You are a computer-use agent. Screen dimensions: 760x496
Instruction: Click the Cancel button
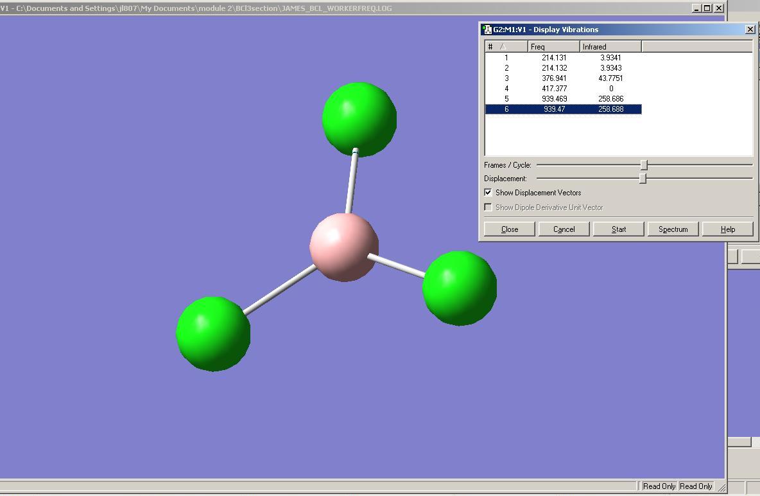click(x=564, y=229)
